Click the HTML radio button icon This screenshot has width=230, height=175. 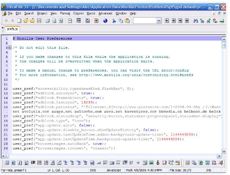click(x=138, y=163)
